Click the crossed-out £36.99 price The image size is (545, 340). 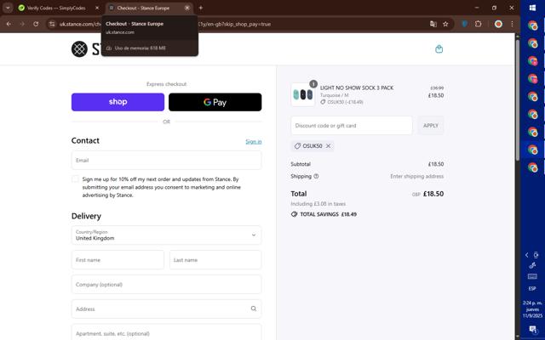(437, 88)
